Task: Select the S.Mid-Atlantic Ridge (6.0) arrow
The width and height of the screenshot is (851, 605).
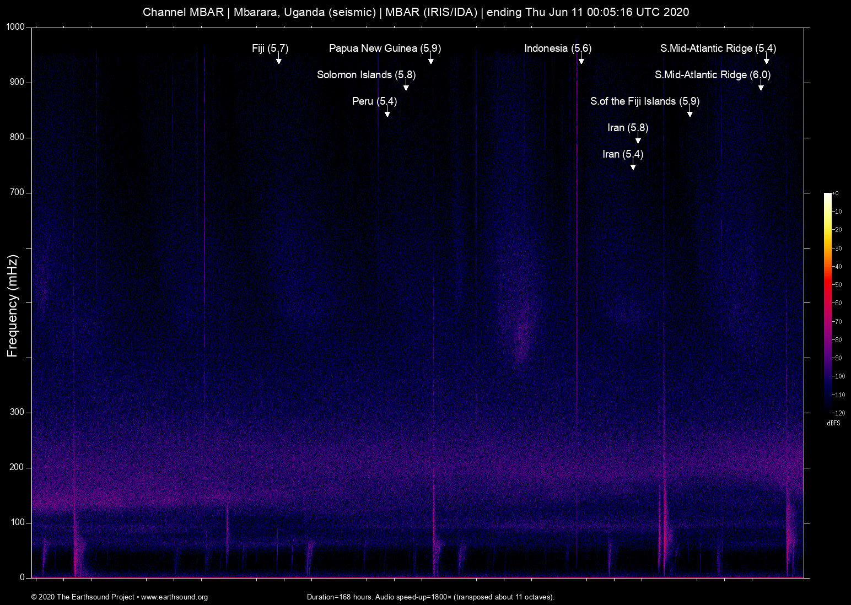Action: [762, 87]
